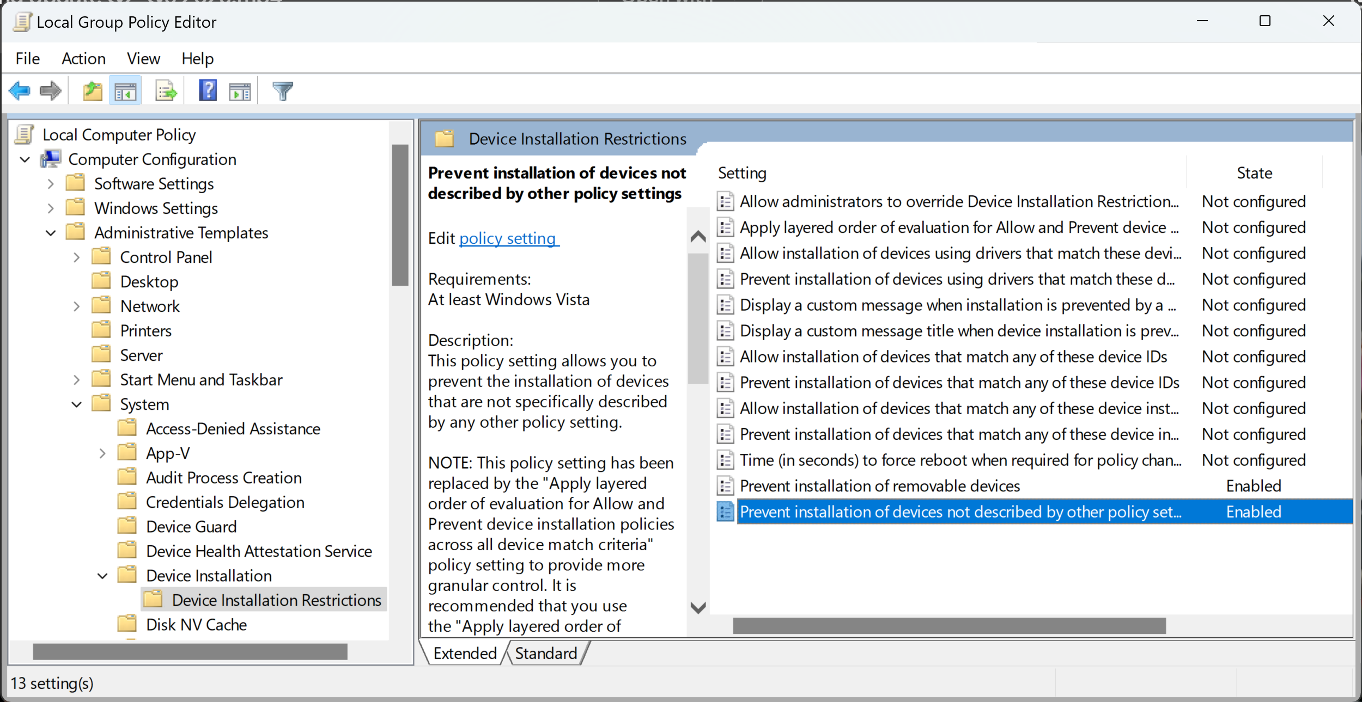1362x702 pixels.
Task: Sort by the State column header
Action: coord(1254,173)
